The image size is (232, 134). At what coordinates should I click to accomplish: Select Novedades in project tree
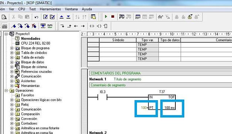(31, 39)
